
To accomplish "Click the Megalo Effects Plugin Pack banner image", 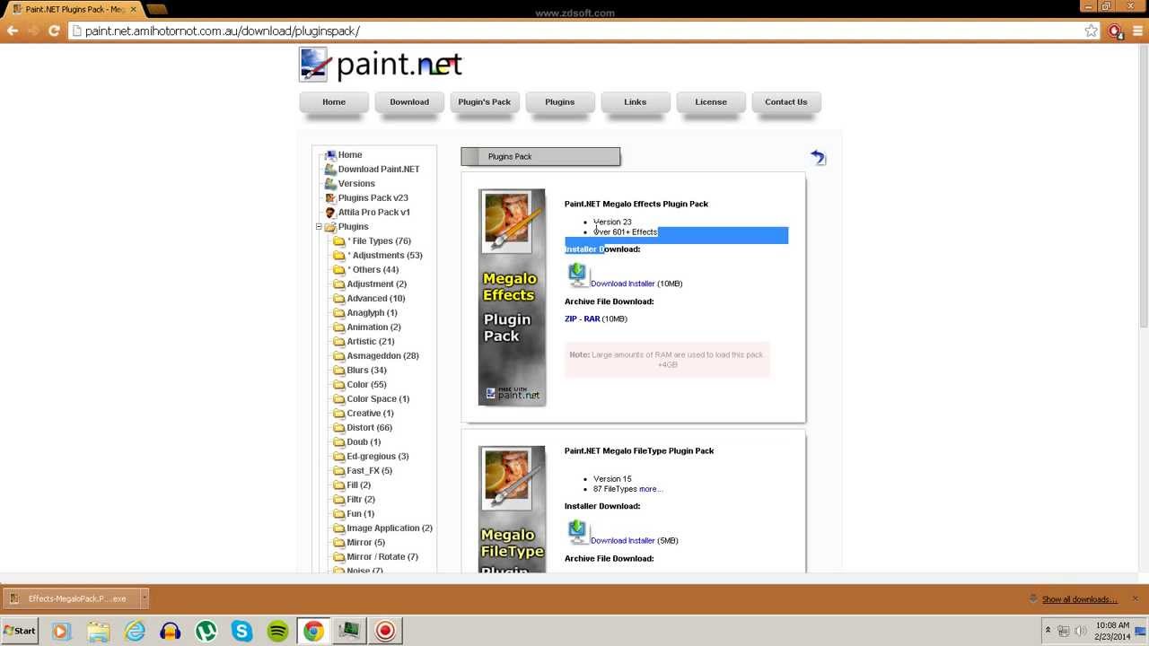I will [x=512, y=297].
